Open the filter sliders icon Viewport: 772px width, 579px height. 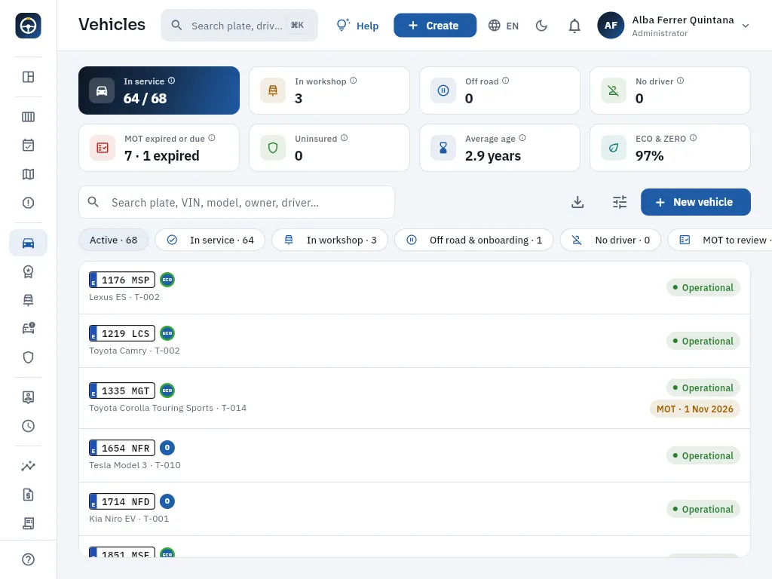point(620,202)
